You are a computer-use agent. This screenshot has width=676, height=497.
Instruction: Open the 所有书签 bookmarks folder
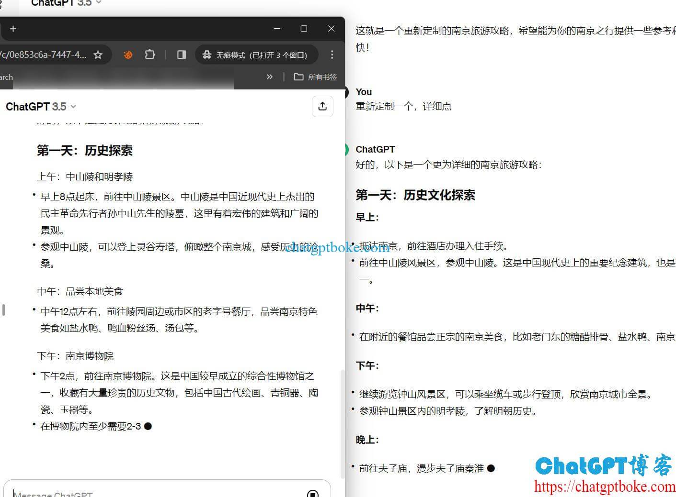tap(315, 77)
